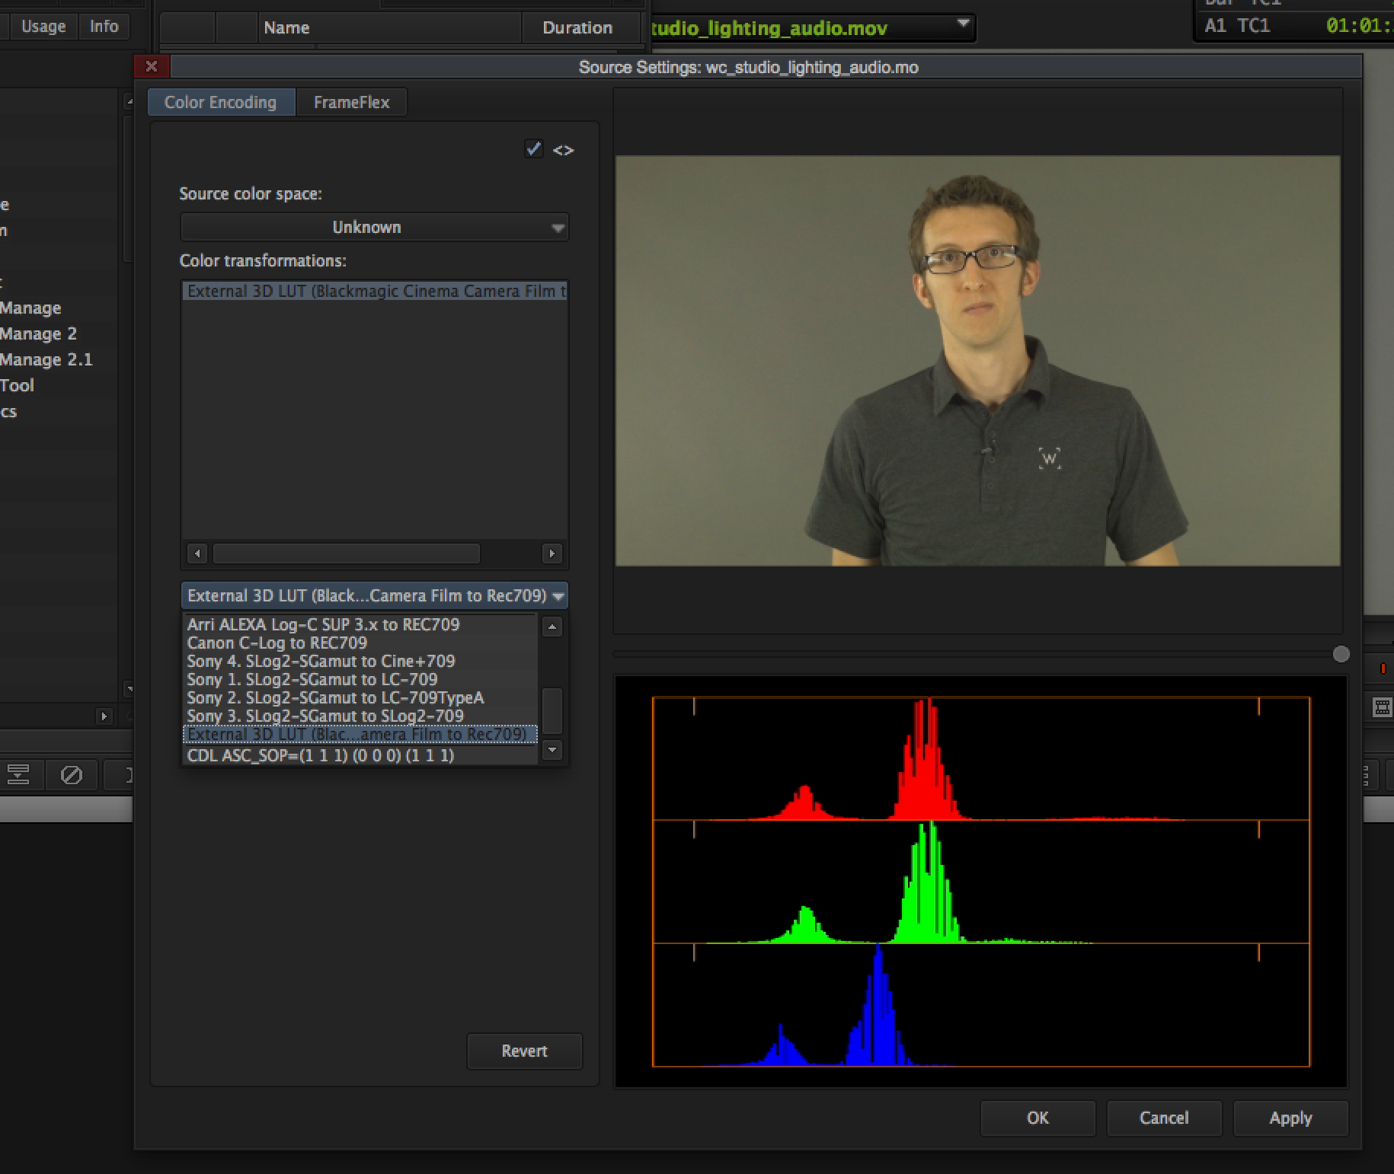Open the FrameFlex tab

351,102
